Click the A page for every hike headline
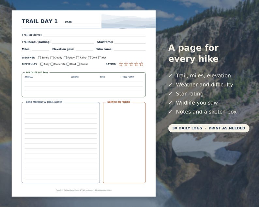Screen dimensions: 259x207 [193, 53]
